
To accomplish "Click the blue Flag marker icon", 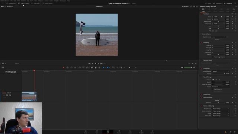I will click(103, 67).
